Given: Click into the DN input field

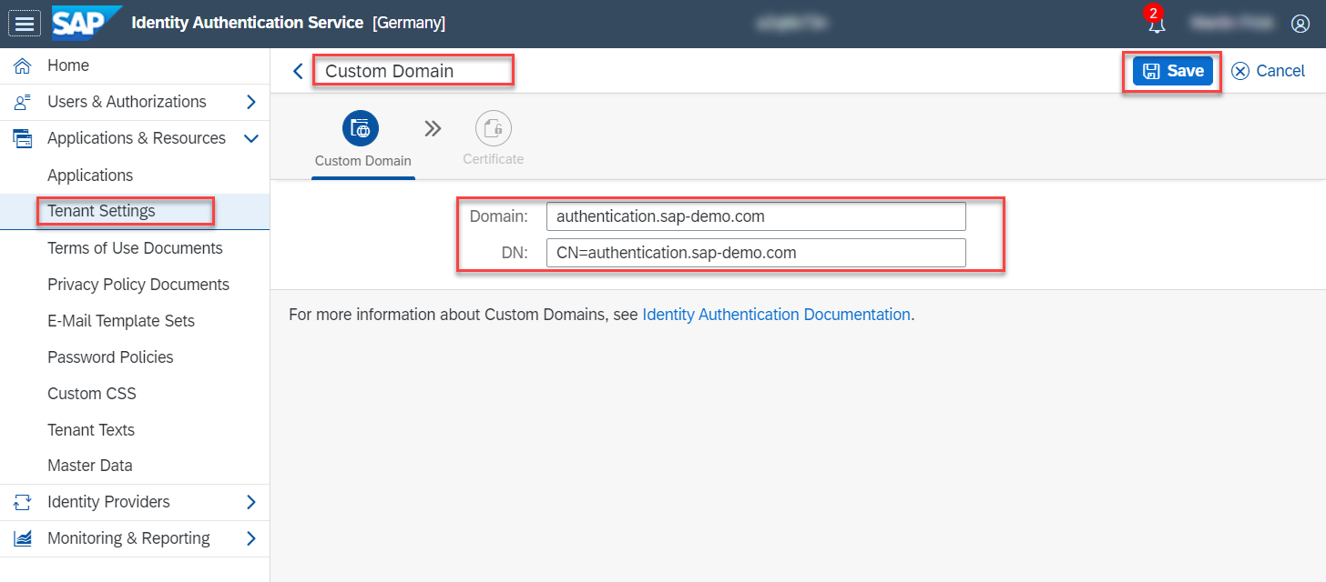Looking at the screenshot, I should pos(756,253).
